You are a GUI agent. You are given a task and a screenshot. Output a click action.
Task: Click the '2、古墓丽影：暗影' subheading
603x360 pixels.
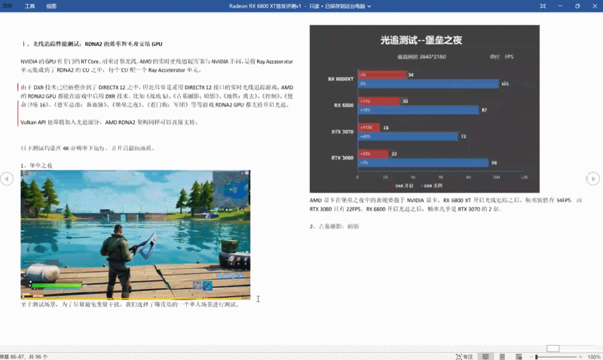point(334,226)
